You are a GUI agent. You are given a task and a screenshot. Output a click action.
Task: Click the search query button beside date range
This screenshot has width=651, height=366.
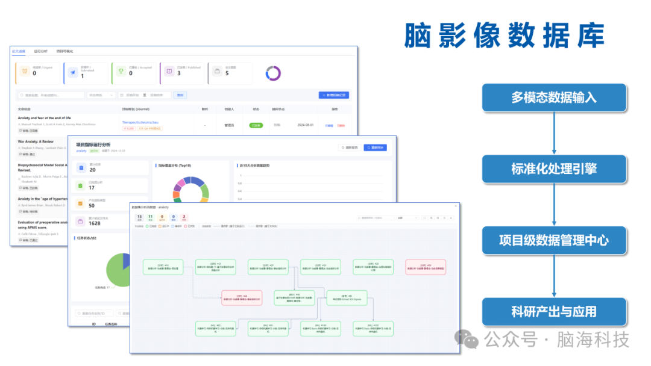tap(180, 95)
